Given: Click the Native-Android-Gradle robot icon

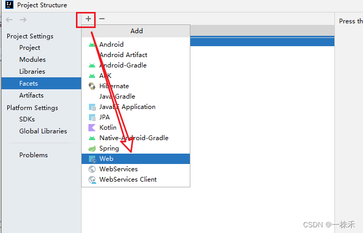Looking at the screenshot, I should (x=92, y=138).
